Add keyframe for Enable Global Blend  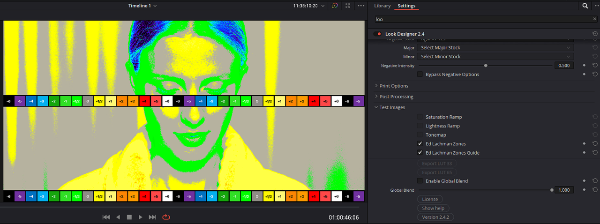(584, 180)
